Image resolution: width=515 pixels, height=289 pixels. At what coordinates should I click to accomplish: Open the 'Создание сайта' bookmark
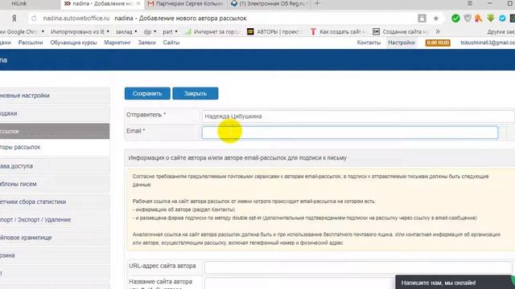pos(401,32)
